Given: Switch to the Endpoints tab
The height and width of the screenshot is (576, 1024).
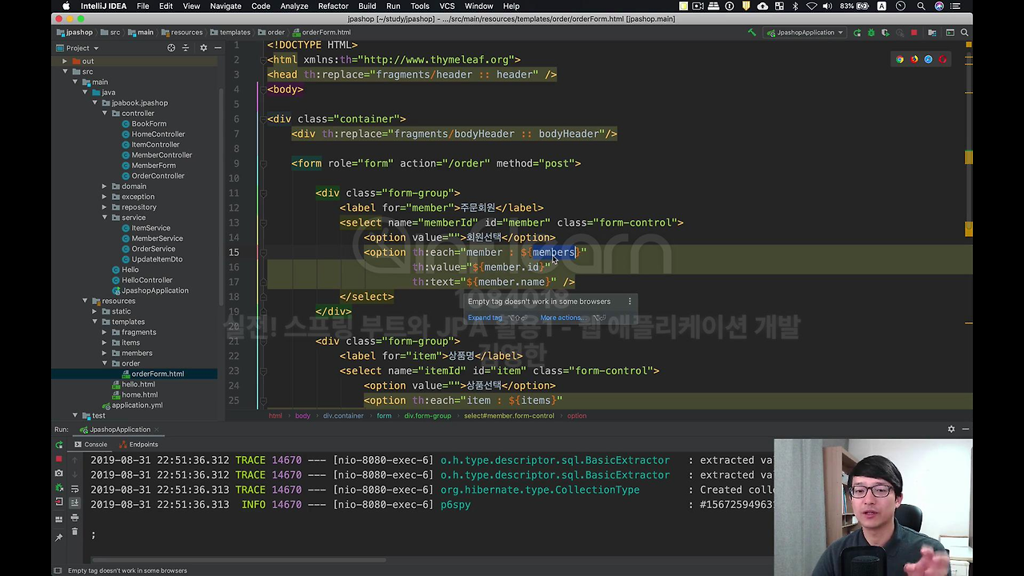Looking at the screenshot, I should click(138, 445).
